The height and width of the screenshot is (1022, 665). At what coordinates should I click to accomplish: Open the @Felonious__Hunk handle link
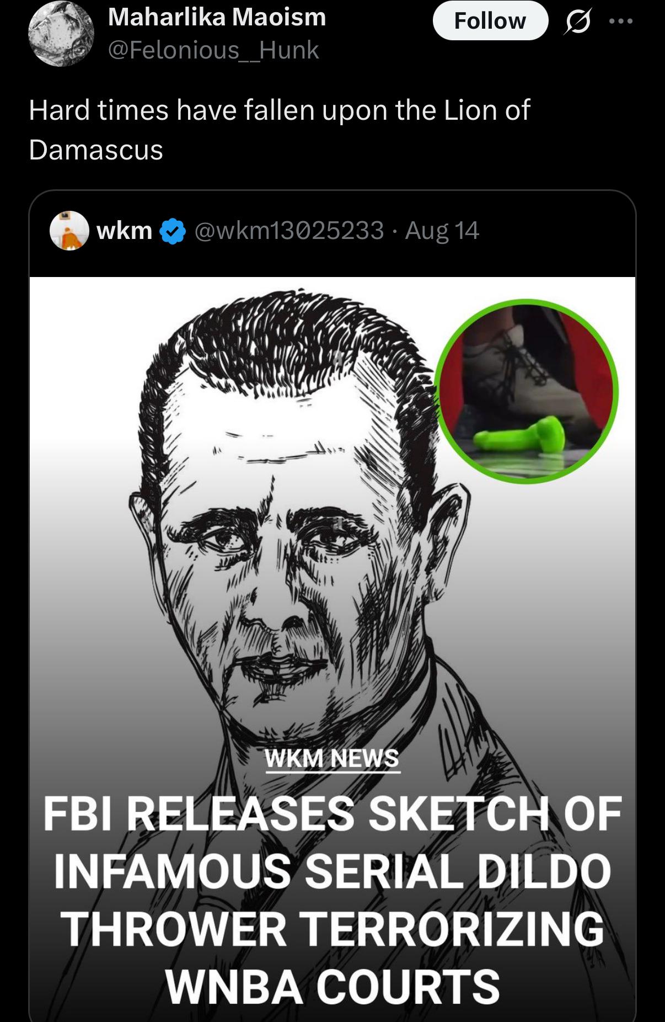[x=213, y=50]
